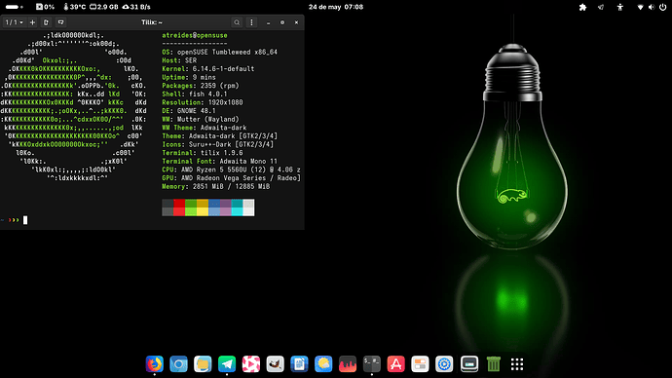Click the 'Terminal: tilix 1.9.6' line
Image resolution: width=672 pixels, height=378 pixels.
click(203, 153)
